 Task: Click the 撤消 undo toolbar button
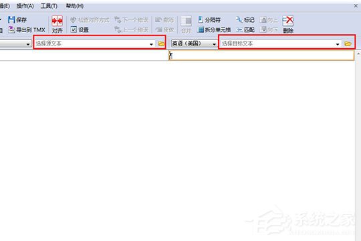[x=164, y=20]
